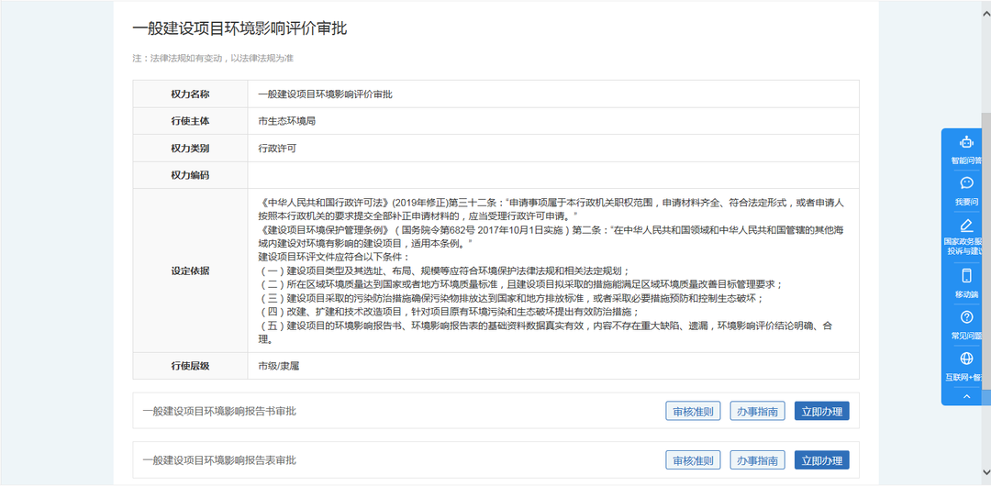Click the 一般建设项目环境影响报告表审批 item title
991x486 pixels.
219,460
